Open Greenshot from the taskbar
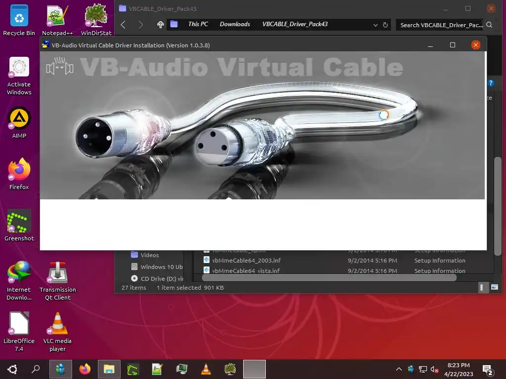This screenshot has height=379, width=506. (133, 369)
